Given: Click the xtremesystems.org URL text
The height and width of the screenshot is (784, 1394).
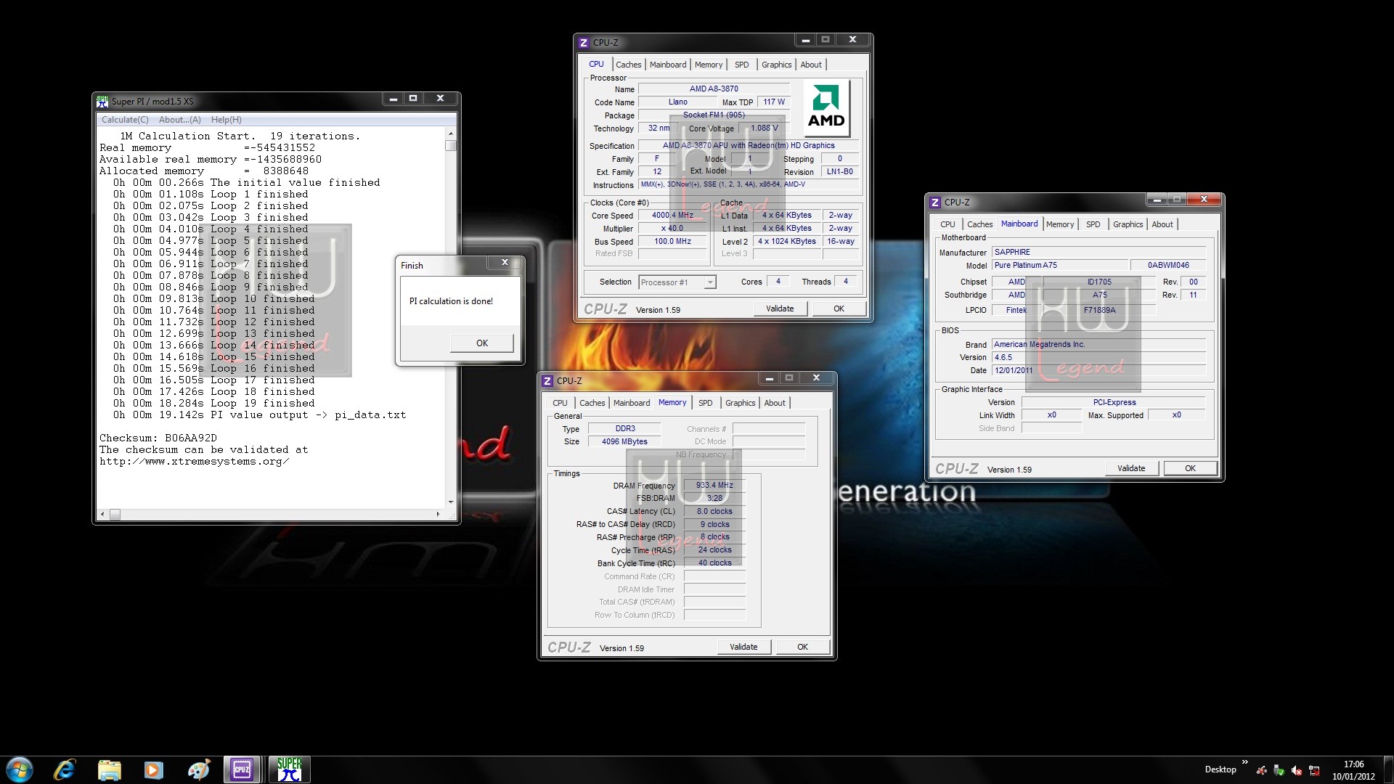Looking at the screenshot, I should click(x=195, y=462).
